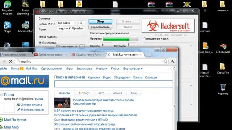Click the Выход button in Hackersoft
Viewport: 232px width, 130px height.
128,27
